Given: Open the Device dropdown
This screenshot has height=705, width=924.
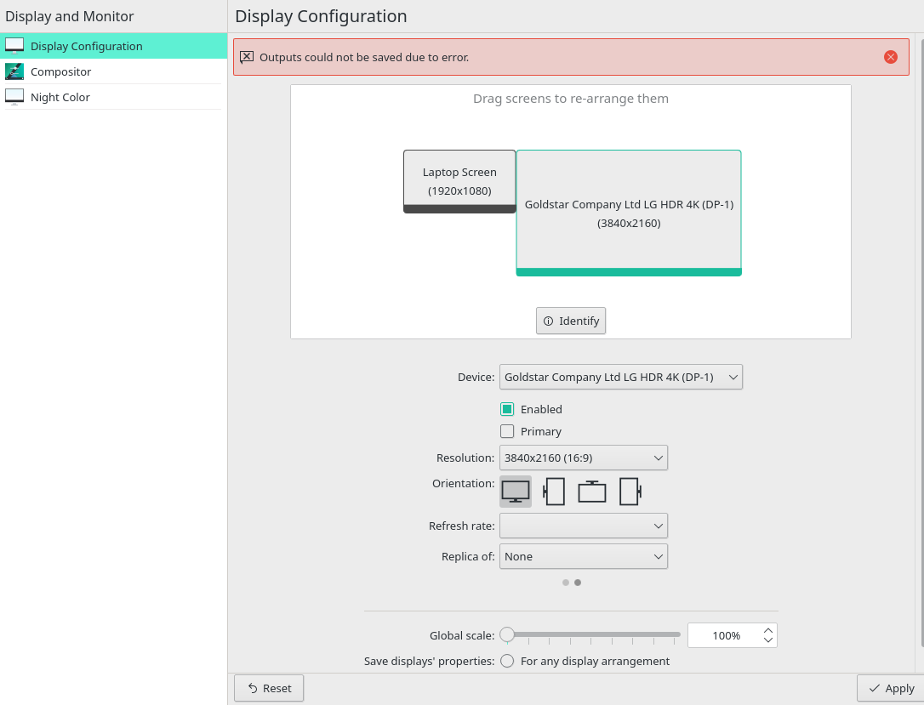Looking at the screenshot, I should click(620, 377).
